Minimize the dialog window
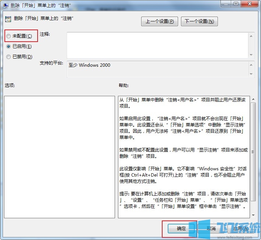Viewport: 261px width, 240px height. [226, 4]
